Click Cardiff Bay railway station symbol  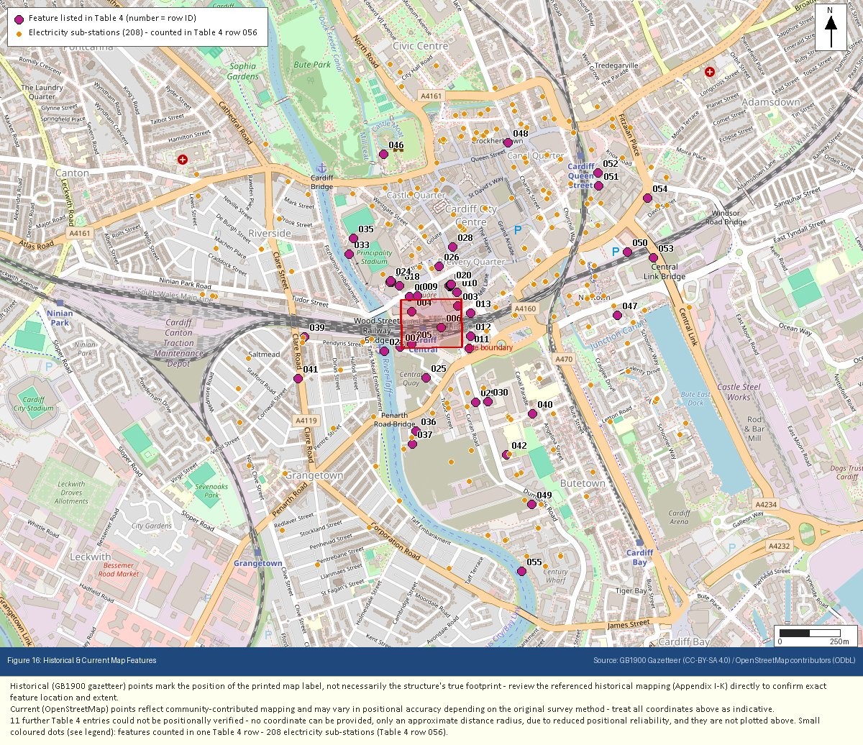639,543
